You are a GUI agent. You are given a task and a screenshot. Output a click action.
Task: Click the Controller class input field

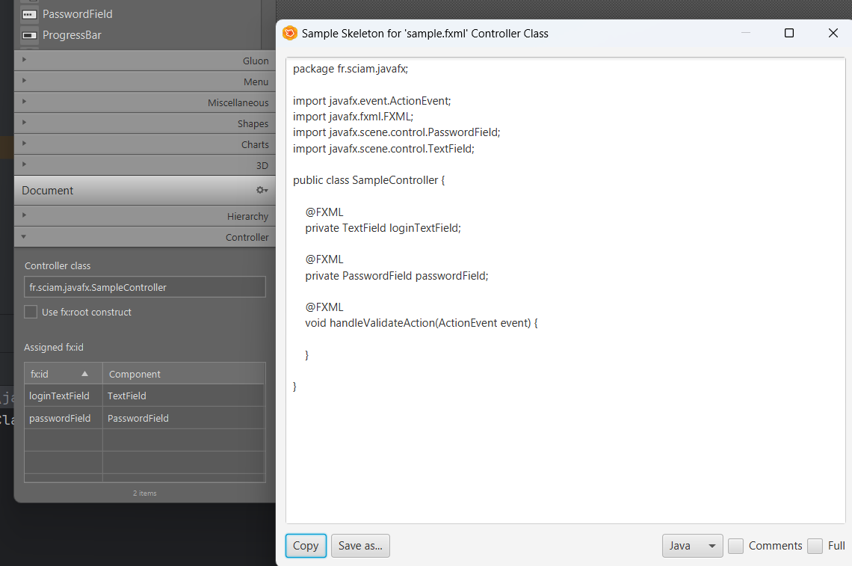pos(145,287)
